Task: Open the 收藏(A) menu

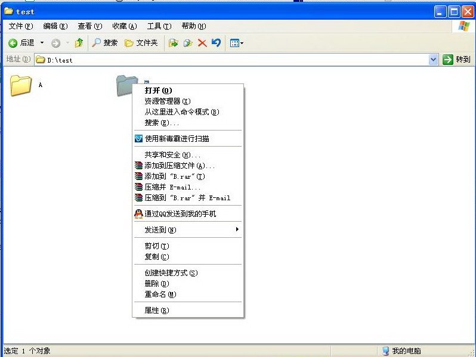Action: (x=125, y=26)
